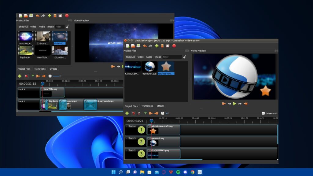Open taskbar Search magnifier
Image resolution: width=313 pixels, height=176 pixels.
pos(120,172)
